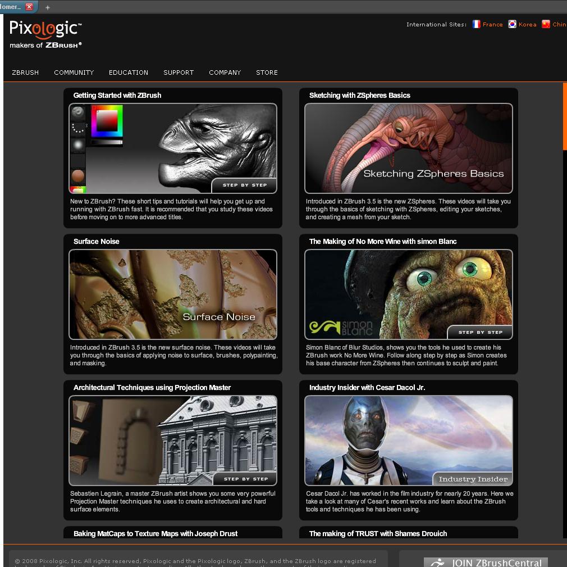Click the 'International Sites:' label
The width and height of the screenshot is (567, 567).
(436, 24)
